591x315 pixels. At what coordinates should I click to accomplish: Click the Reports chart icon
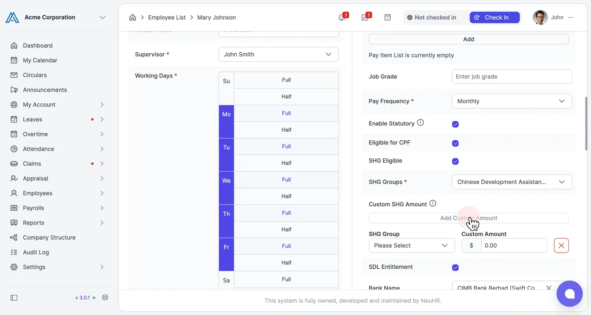pyautogui.click(x=14, y=223)
